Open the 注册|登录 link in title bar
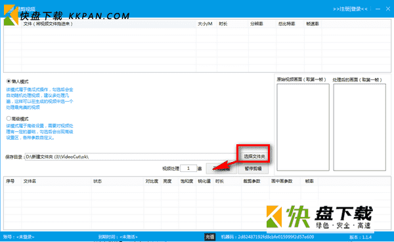Viewport: 394px width, 242px height. [x=350, y=9]
